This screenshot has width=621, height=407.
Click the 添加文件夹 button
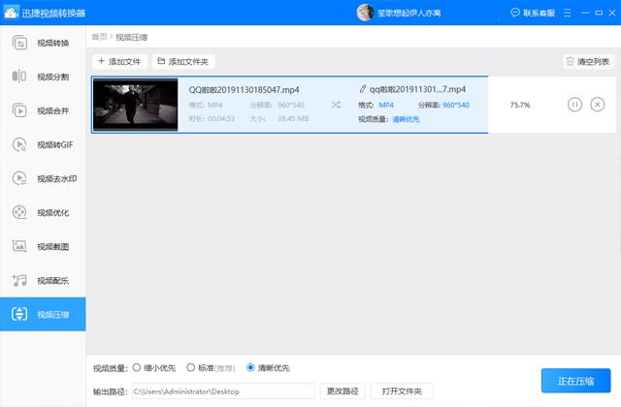pos(183,61)
